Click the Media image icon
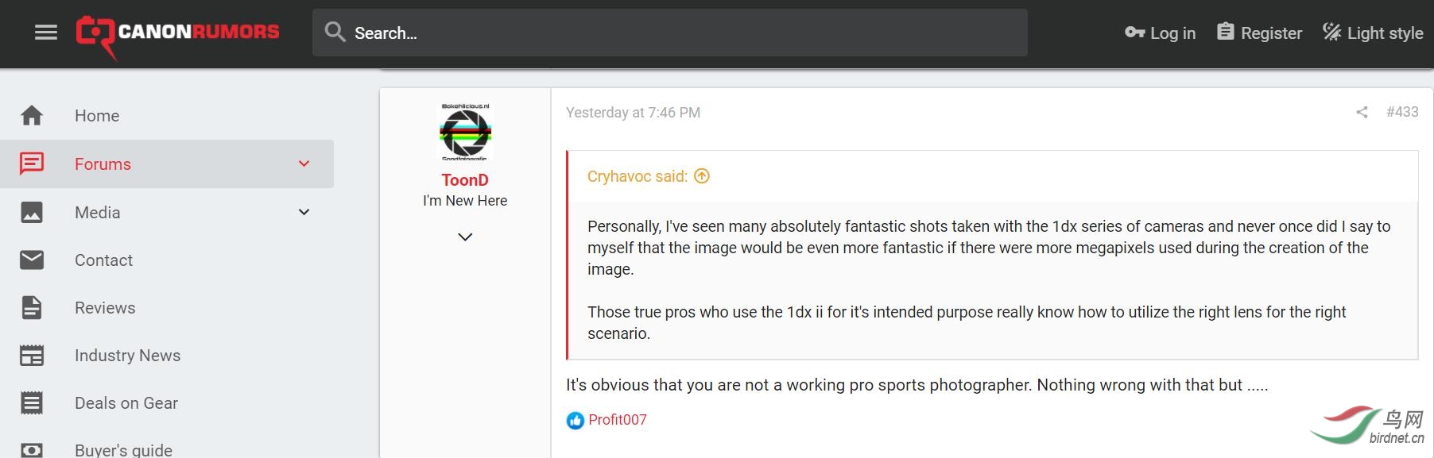 pyautogui.click(x=32, y=213)
